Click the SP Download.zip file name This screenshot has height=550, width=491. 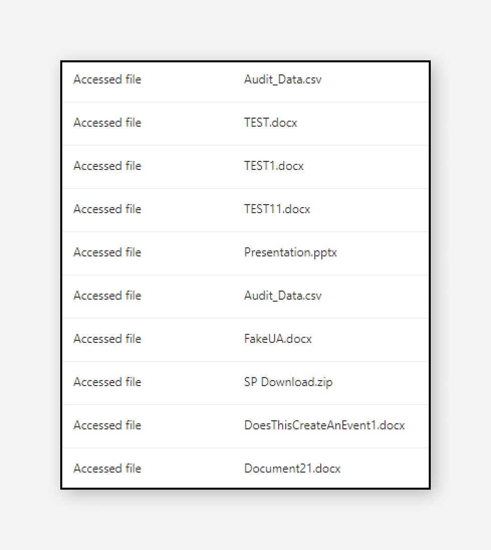pos(288,382)
